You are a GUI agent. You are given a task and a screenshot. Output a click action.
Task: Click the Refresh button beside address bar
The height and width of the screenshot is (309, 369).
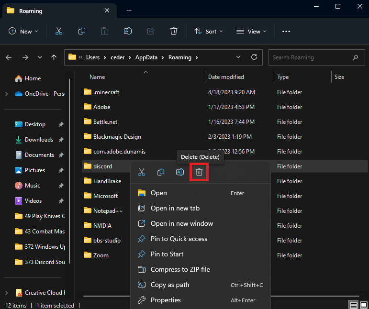[x=254, y=57]
